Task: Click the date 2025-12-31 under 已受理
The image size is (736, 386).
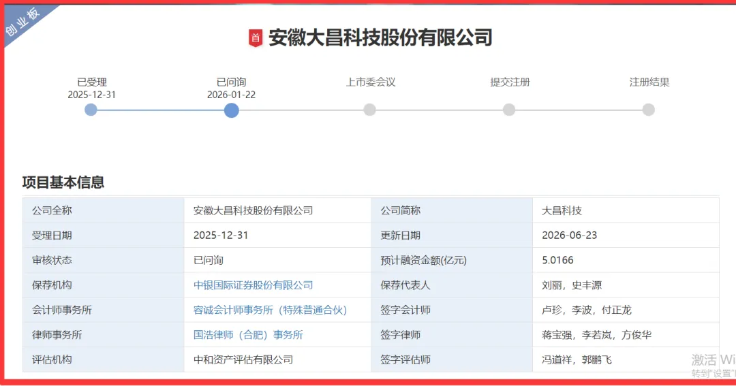Action: (91, 95)
